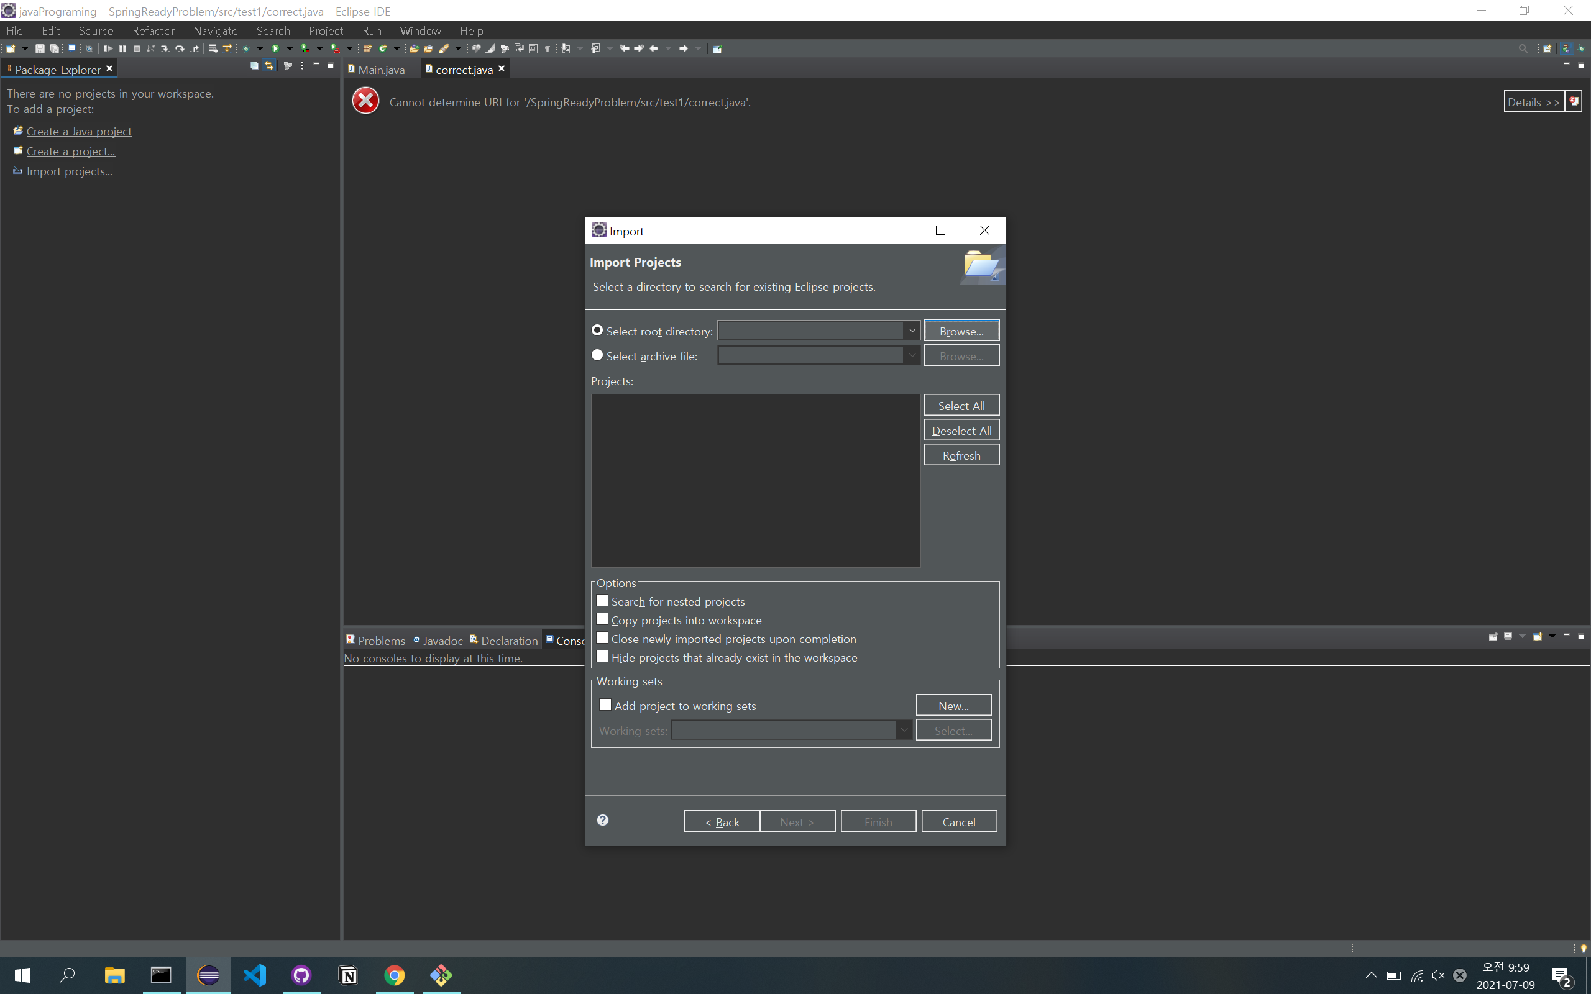Click 'Create a Java project' link

click(x=79, y=132)
